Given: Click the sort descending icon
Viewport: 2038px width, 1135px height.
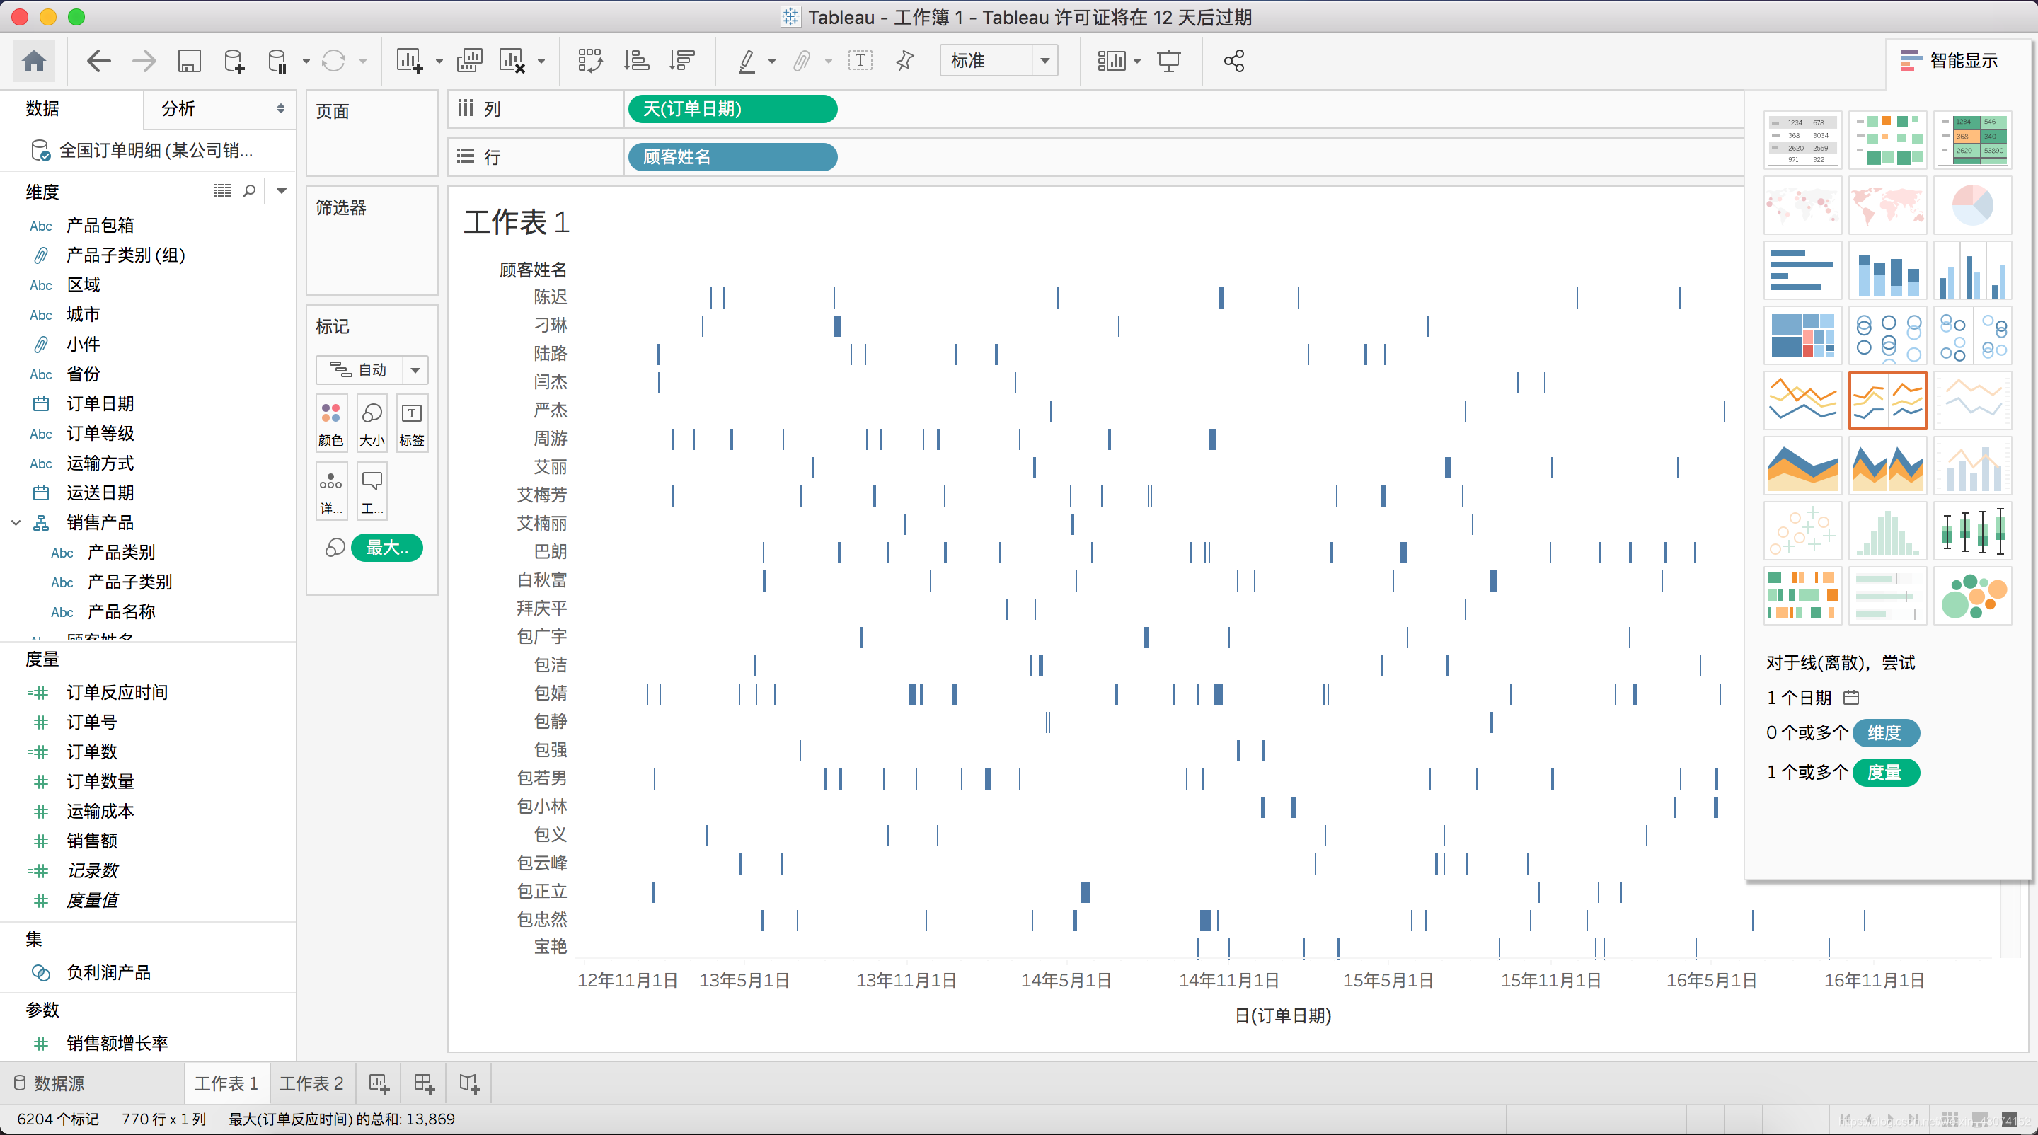Looking at the screenshot, I should 681,61.
